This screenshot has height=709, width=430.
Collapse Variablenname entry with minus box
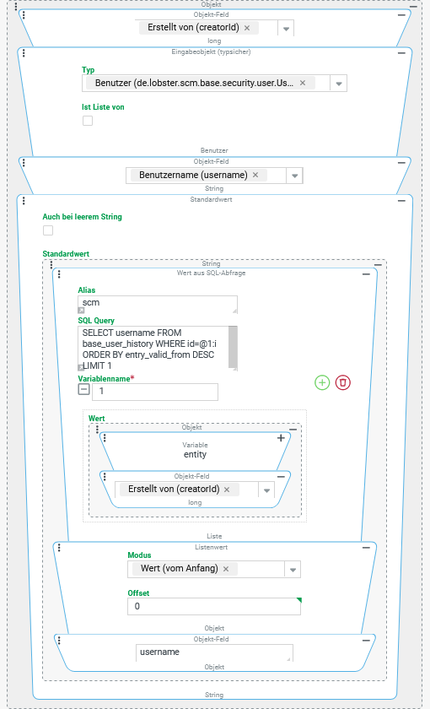84,389
